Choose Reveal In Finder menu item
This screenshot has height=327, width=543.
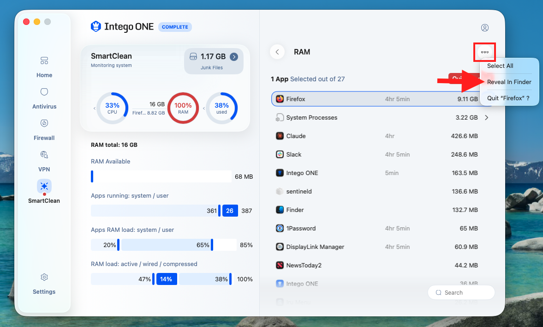point(509,82)
